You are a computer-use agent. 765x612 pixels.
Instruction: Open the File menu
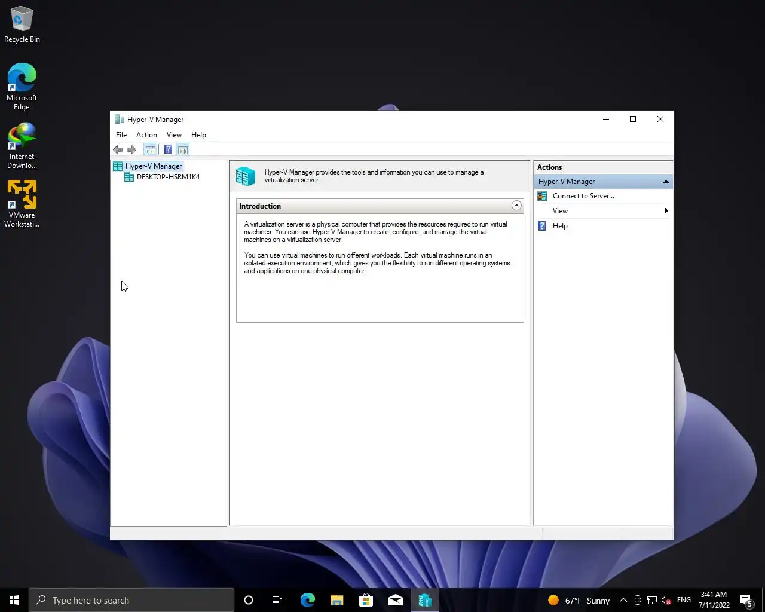(121, 135)
